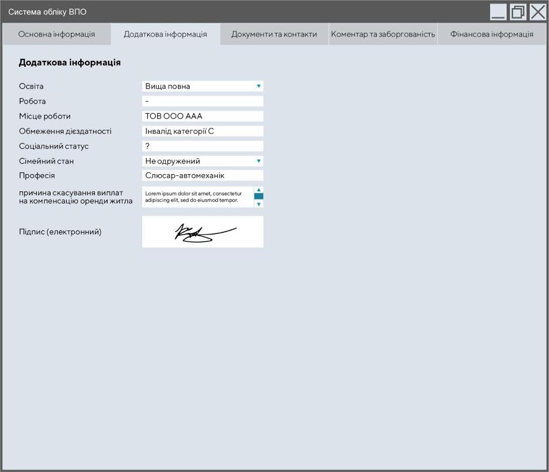Image resolution: width=549 pixels, height=472 pixels.
Task: Click the Місце роботи field
Action: [202, 116]
